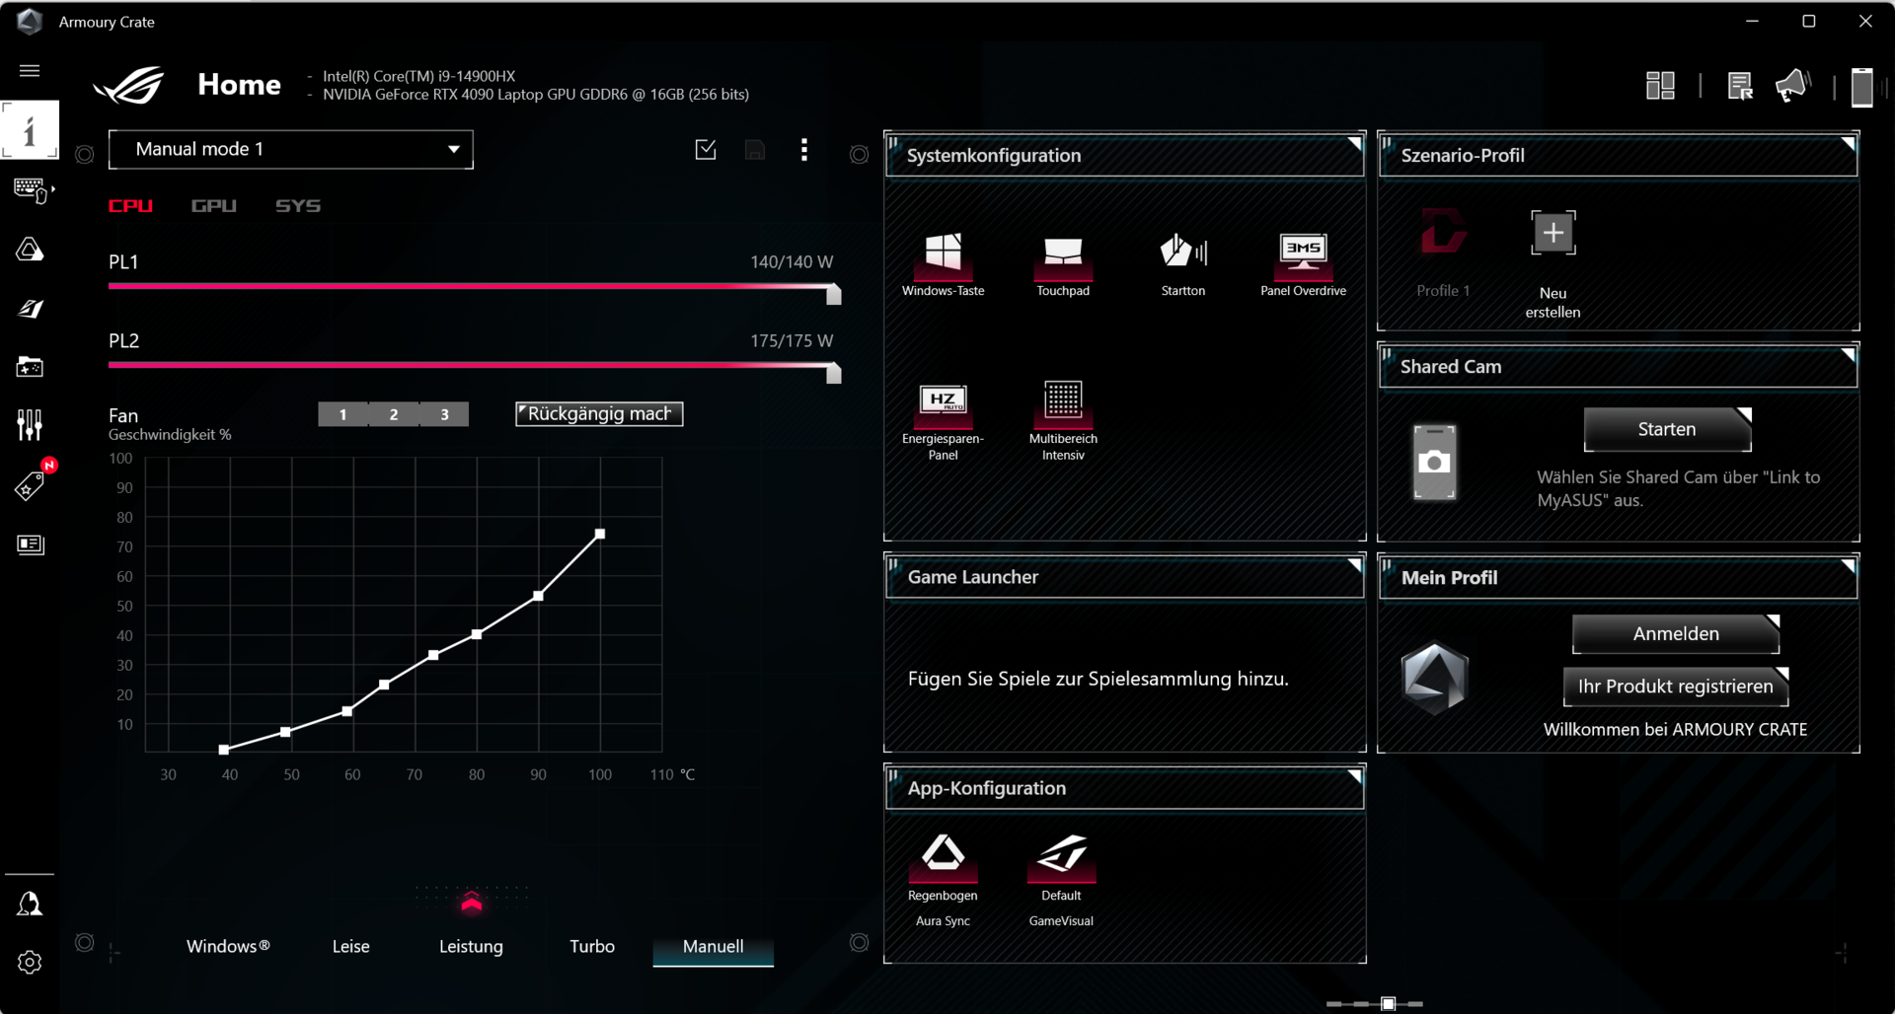Expand the Game Launcher panel corner arrow
The height and width of the screenshot is (1014, 1895).
1354,566
